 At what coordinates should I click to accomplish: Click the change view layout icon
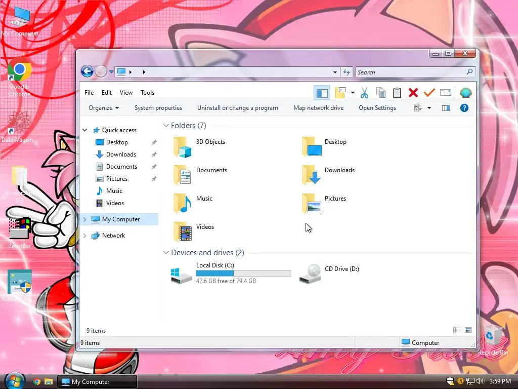418,108
